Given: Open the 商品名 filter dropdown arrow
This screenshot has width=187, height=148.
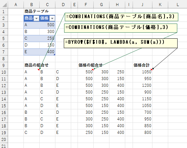Looking at the screenshot, I should pyautogui.click(x=37, y=18).
